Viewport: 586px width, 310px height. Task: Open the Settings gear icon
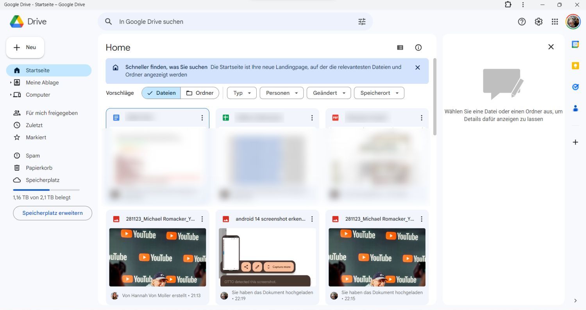(x=538, y=22)
